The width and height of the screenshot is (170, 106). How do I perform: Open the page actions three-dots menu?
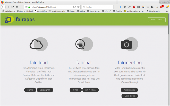point(70,7)
